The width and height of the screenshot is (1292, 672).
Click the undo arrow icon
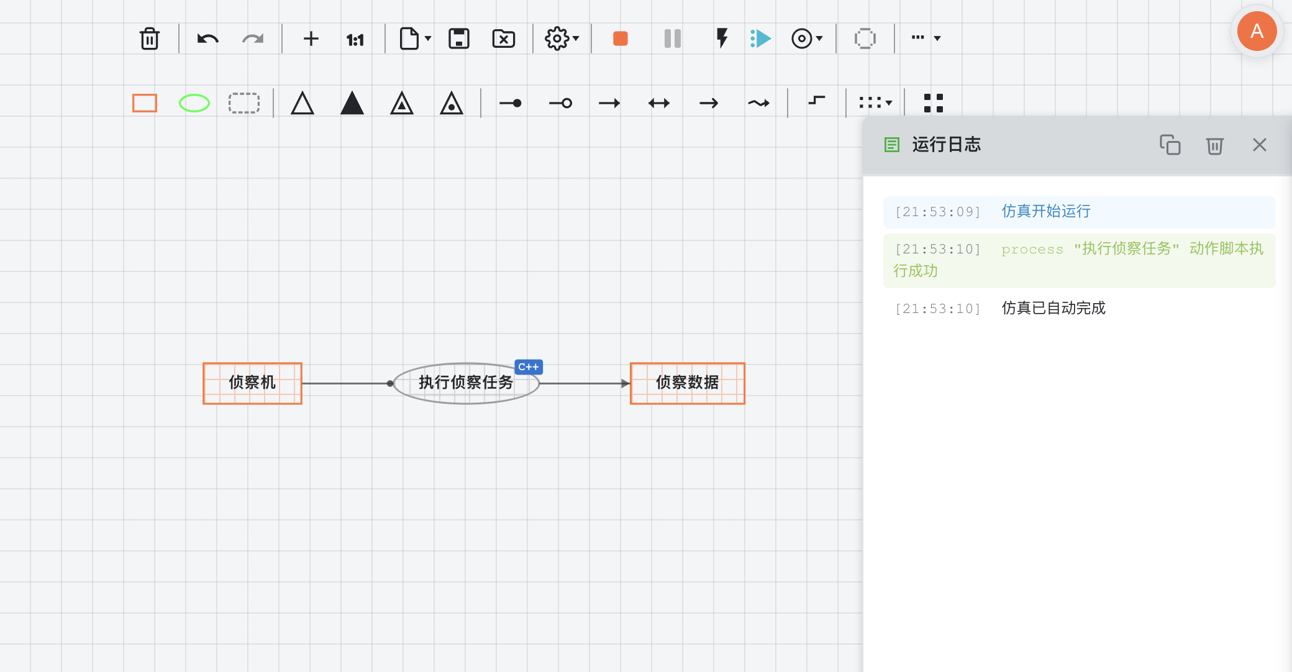point(207,39)
